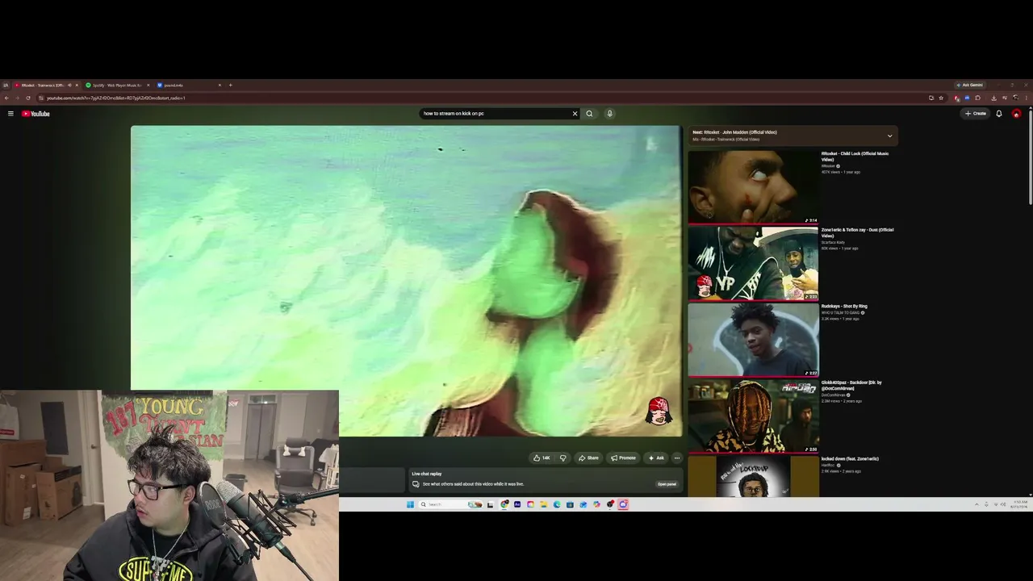Click the 'Next: RRosket - John Madden' heading

pyautogui.click(x=734, y=132)
